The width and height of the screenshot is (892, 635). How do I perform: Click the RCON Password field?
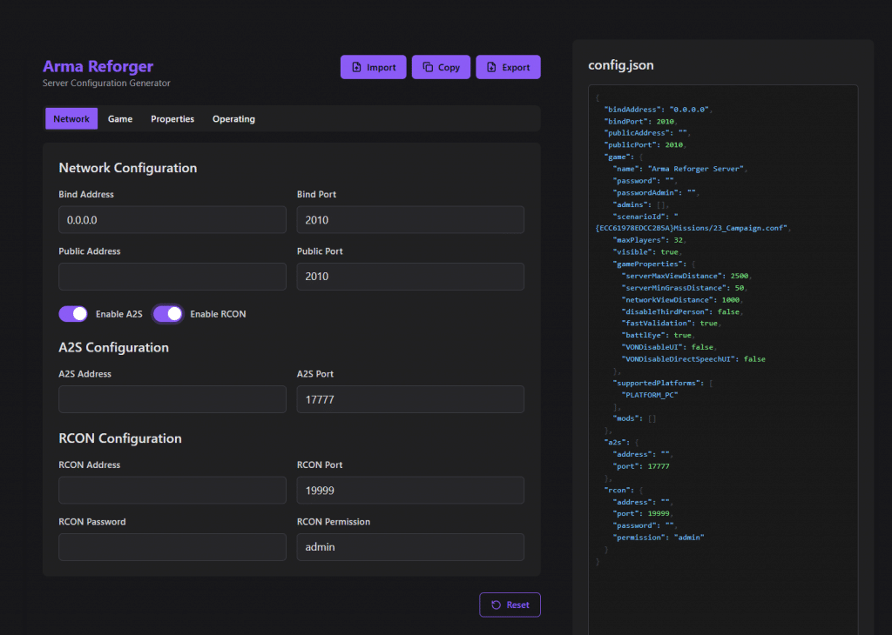click(172, 546)
